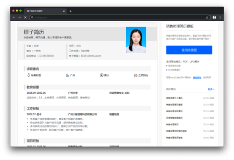
Task: Click the macOS yellow minimize window button
Action: (17, 11)
